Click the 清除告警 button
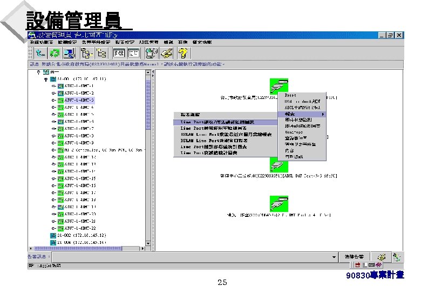The image size is (421, 292). click(354, 257)
